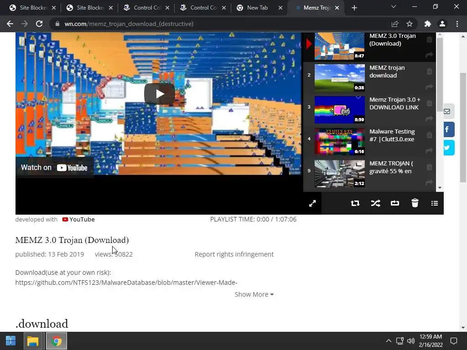The image size is (467, 350).
Task: Click the address bar URL
Action: (x=129, y=24)
